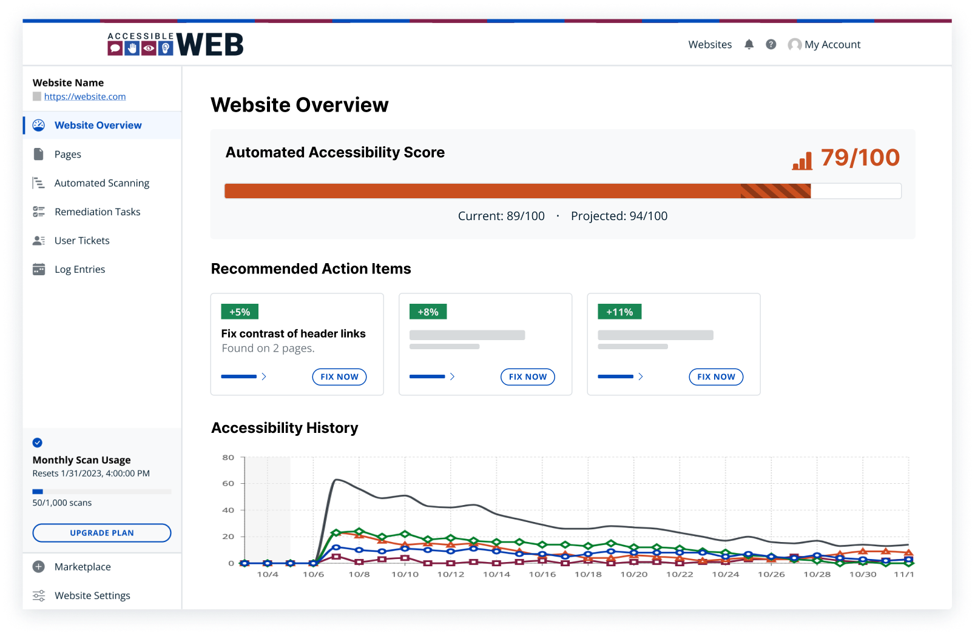Visit the https://website.com link

point(85,96)
